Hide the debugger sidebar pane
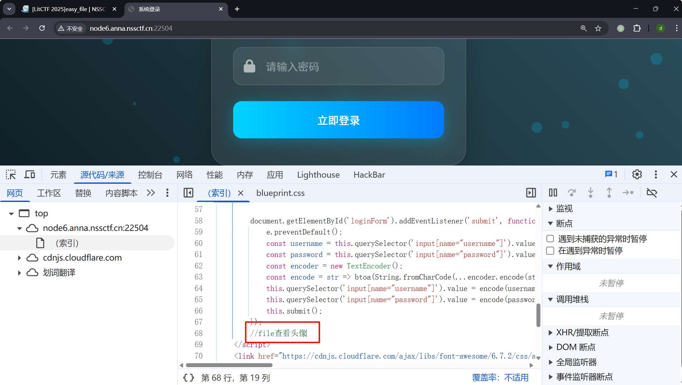This screenshot has height=385, width=682. [x=531, y=193]
